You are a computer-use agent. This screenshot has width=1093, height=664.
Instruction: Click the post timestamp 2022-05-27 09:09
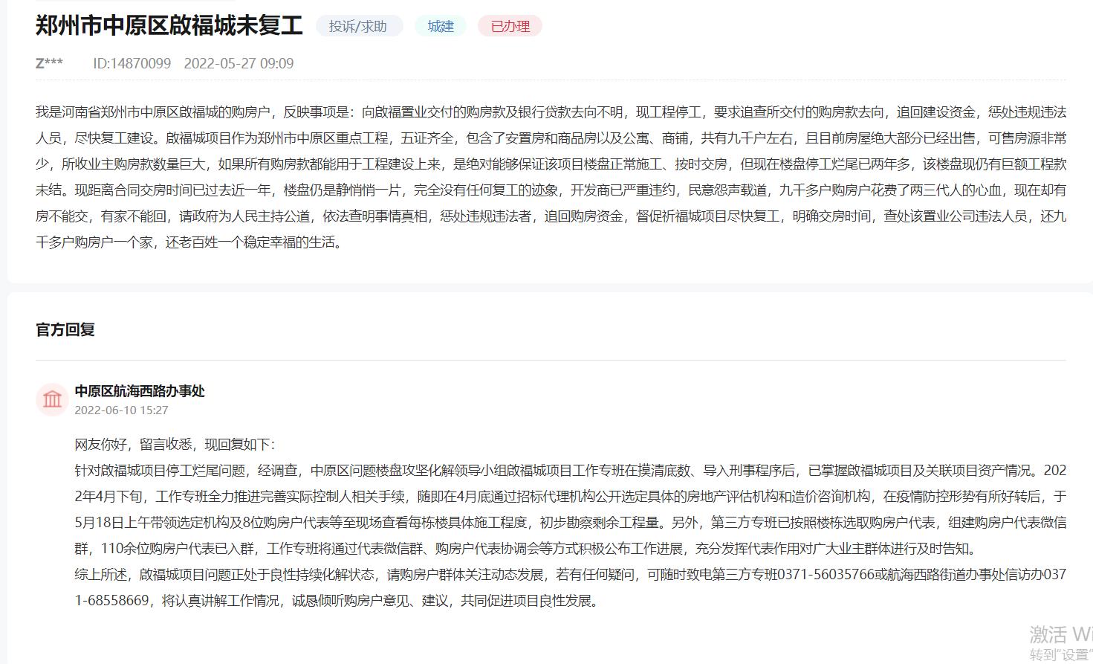(x=239, y=63)
